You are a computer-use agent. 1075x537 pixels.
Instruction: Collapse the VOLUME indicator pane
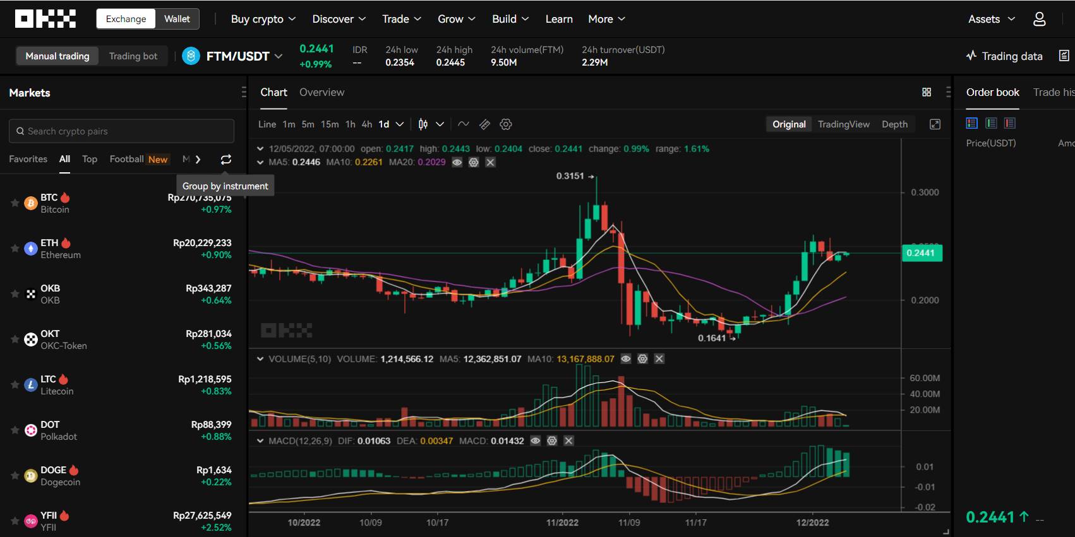[x=260, y=359]
